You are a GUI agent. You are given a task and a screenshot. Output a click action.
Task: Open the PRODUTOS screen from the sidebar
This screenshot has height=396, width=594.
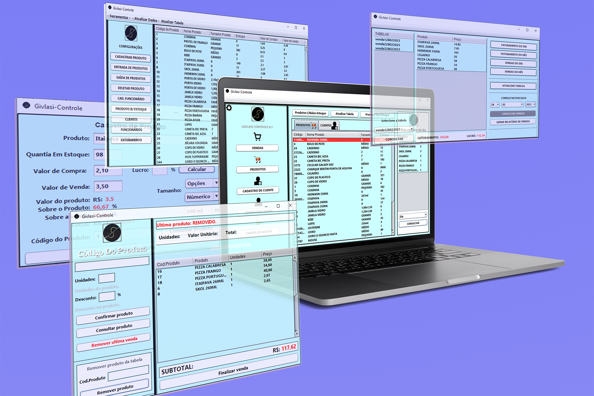tap(258, 169)
